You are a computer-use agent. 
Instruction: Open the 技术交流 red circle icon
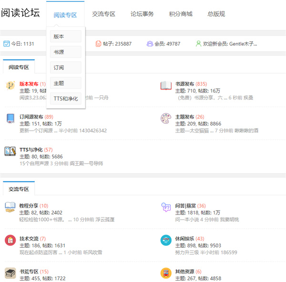(10, 240)
